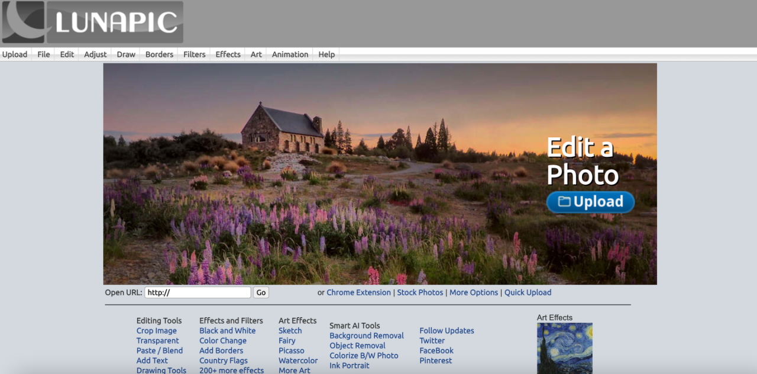757x374 pixels.
Task: Open the Transparent tool link
Action: coord(157,341)
